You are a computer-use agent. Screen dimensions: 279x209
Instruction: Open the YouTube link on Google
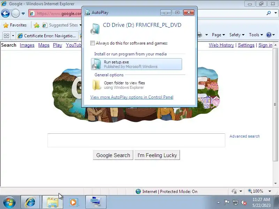tap(74, 45)
